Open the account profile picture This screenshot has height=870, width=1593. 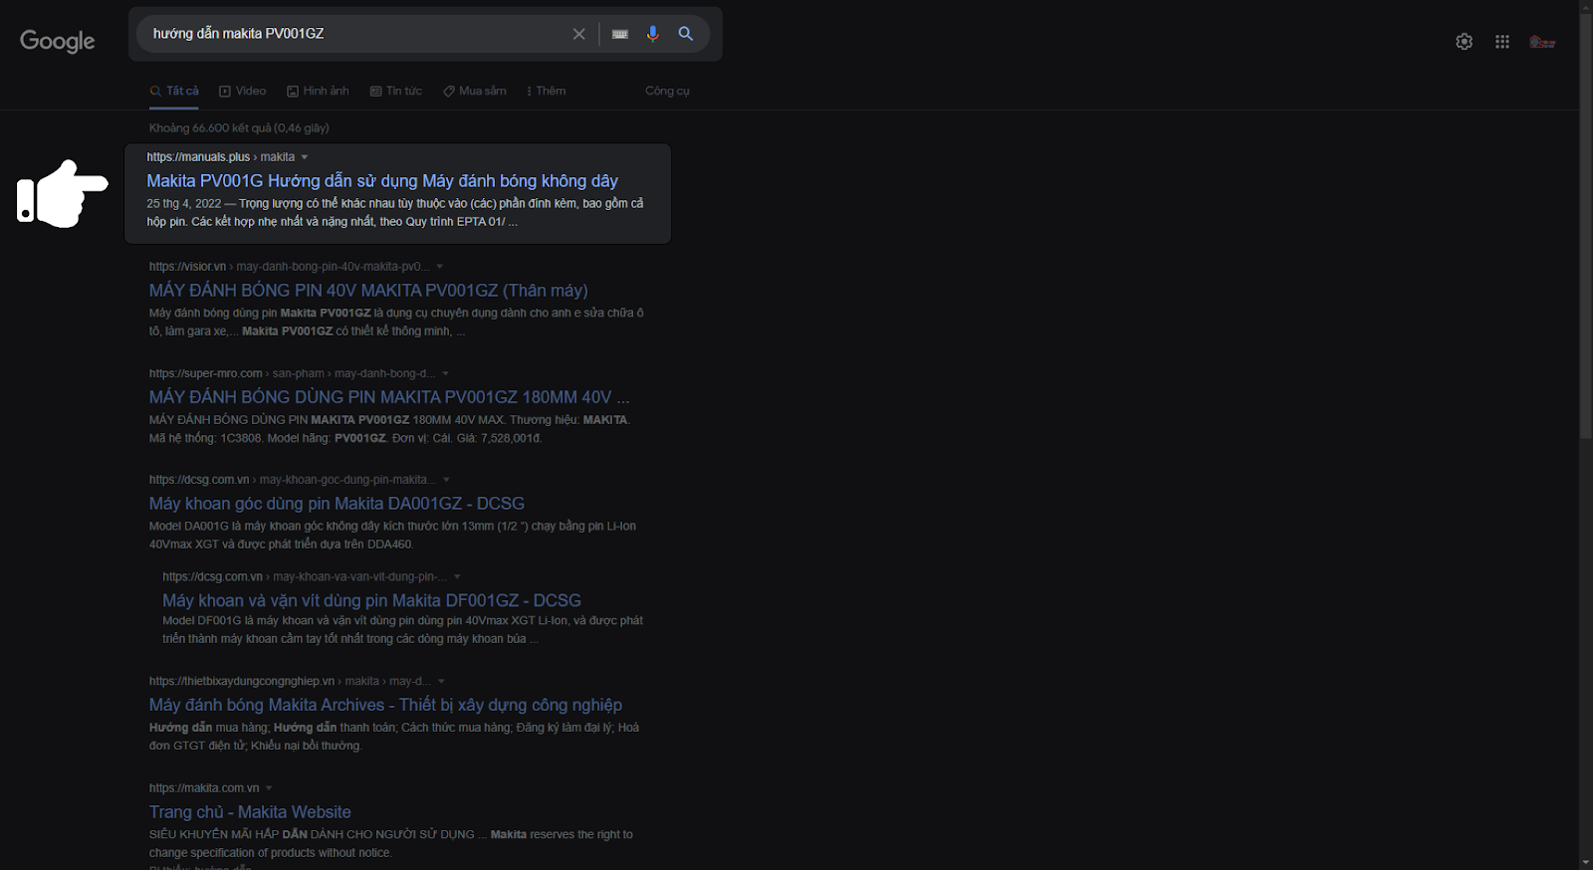[x=1542, y=42]
